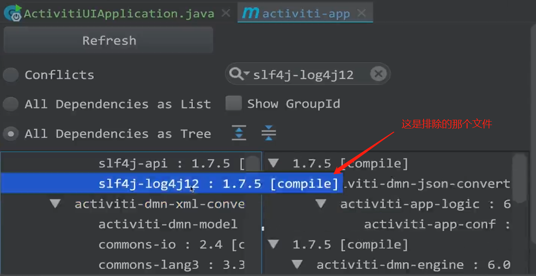Open the search history magnifier dropdown
536x276 pixels.
click(x=239, y=74)
